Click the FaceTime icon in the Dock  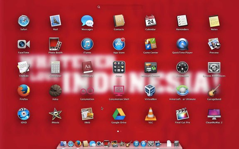pos(100,144)
